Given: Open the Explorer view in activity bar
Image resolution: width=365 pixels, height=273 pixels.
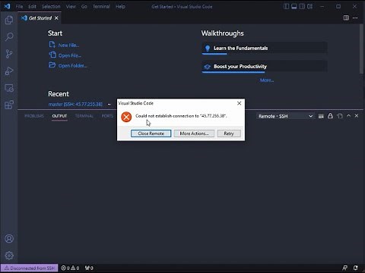Looking at the screenshot, I should click(9, 20).
